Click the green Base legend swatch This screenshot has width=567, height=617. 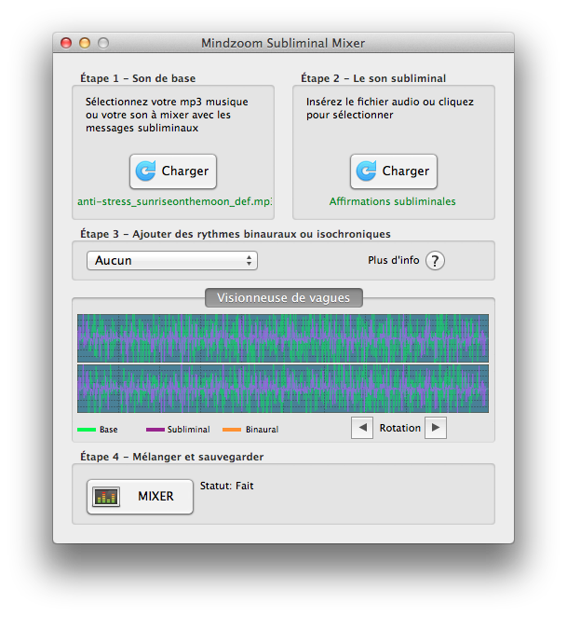[x=87, y=430]
